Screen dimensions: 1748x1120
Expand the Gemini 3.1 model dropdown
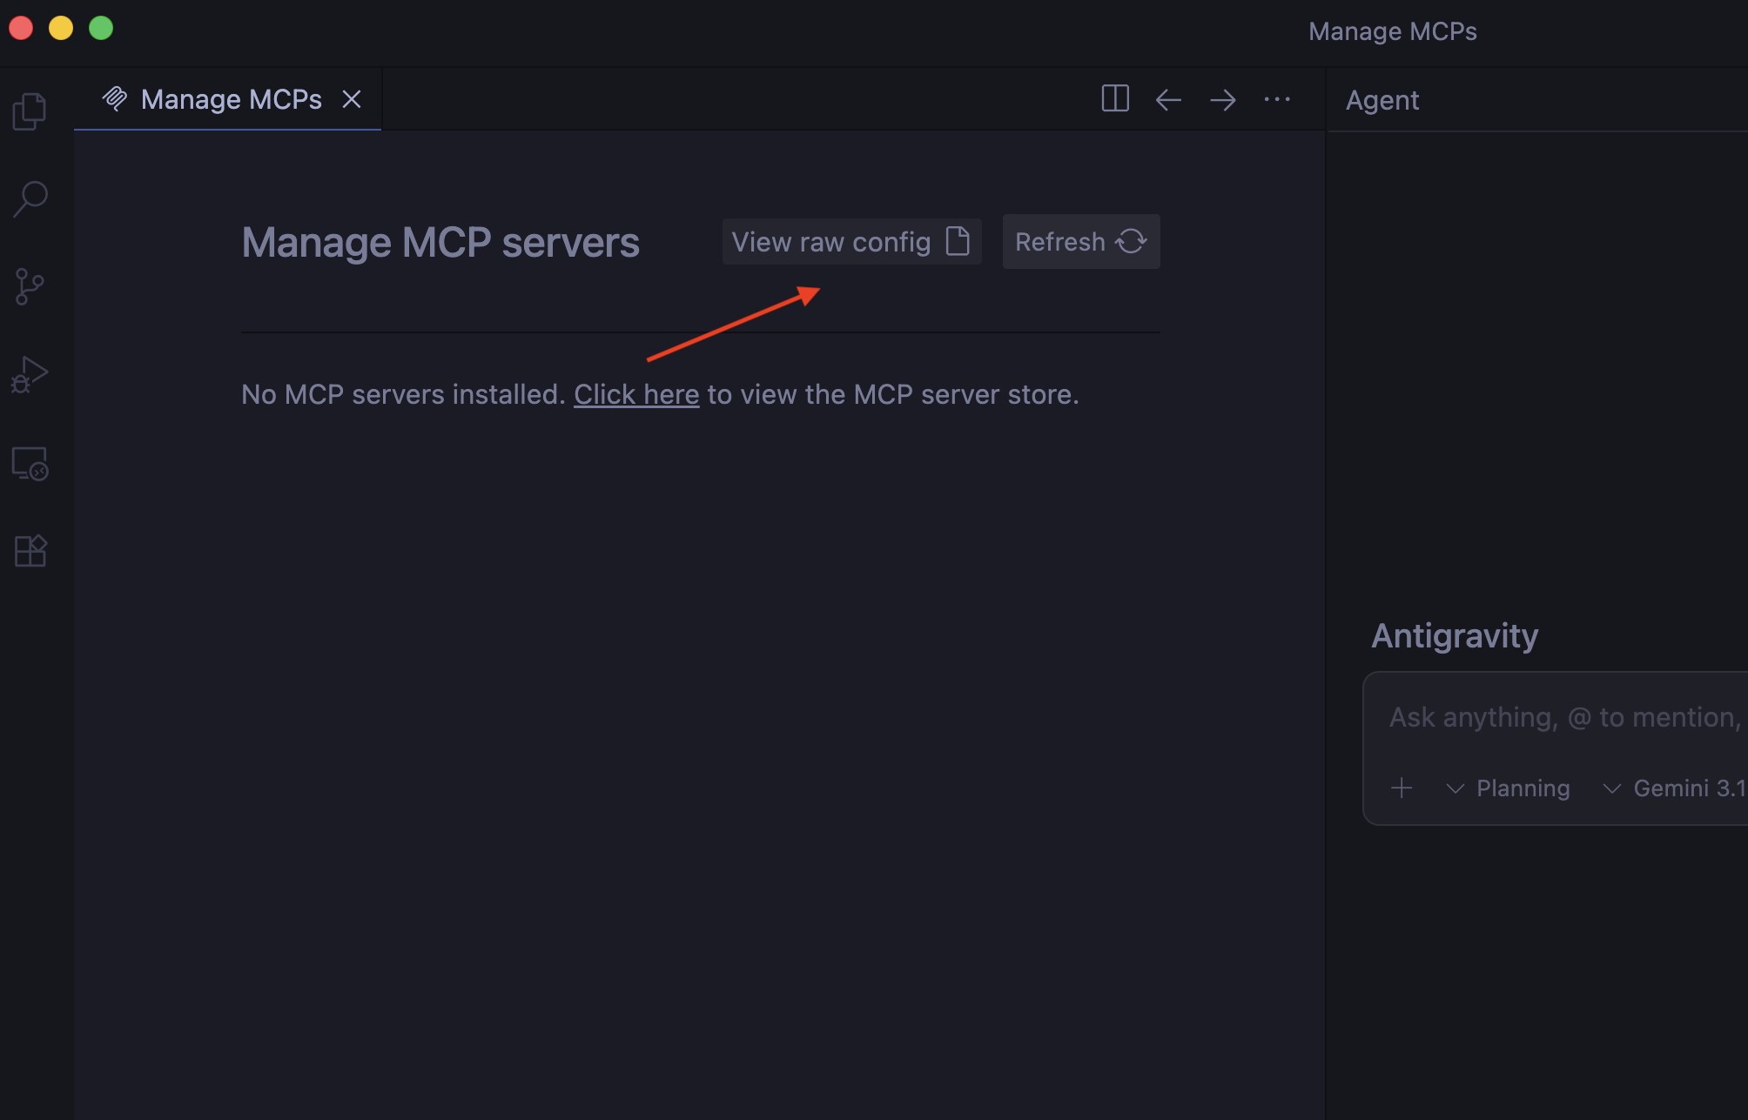pyautogui.click(x=1675, y=788)
